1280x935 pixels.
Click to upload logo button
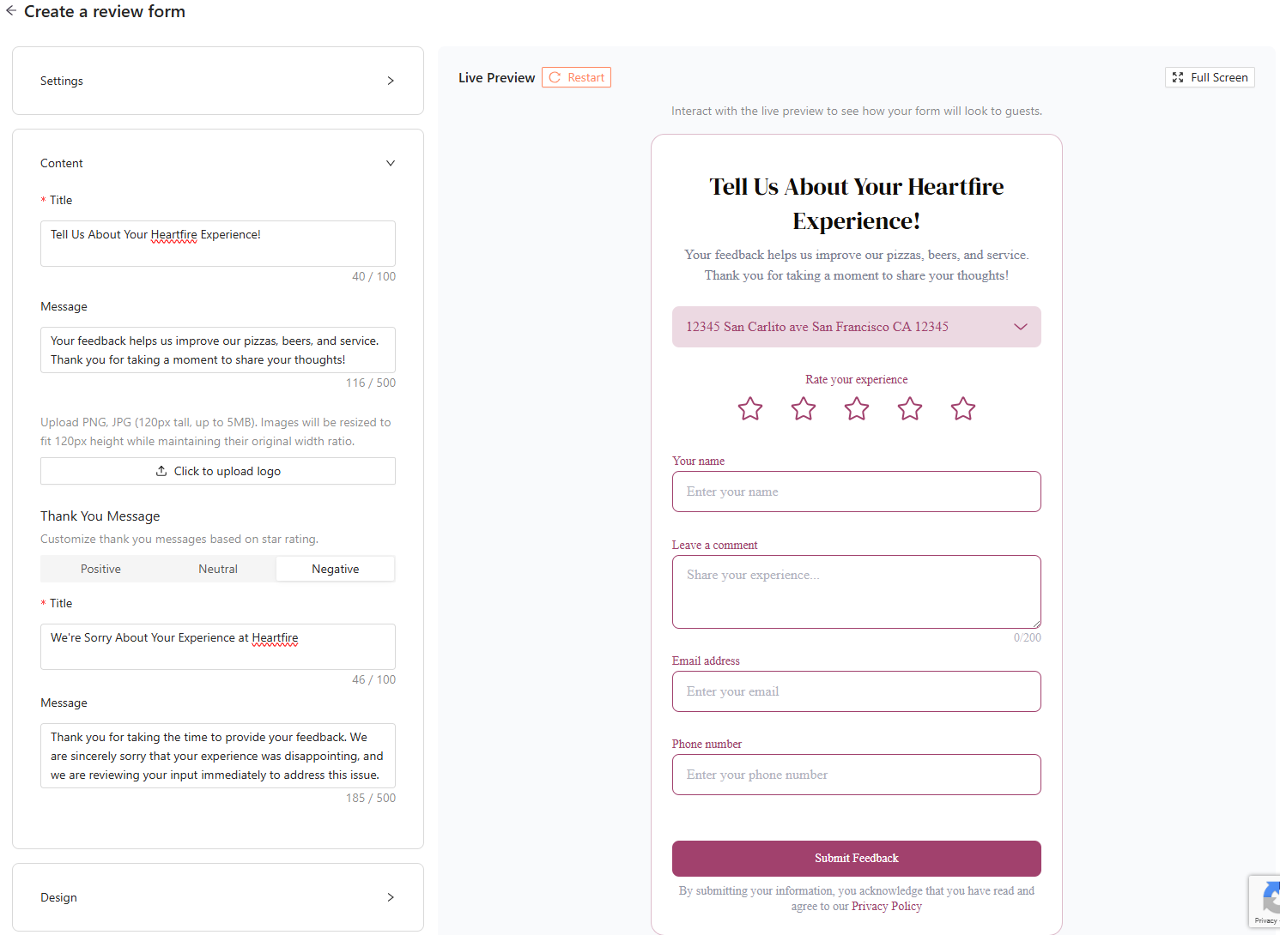pyautogui.click(x=218, y=471)
